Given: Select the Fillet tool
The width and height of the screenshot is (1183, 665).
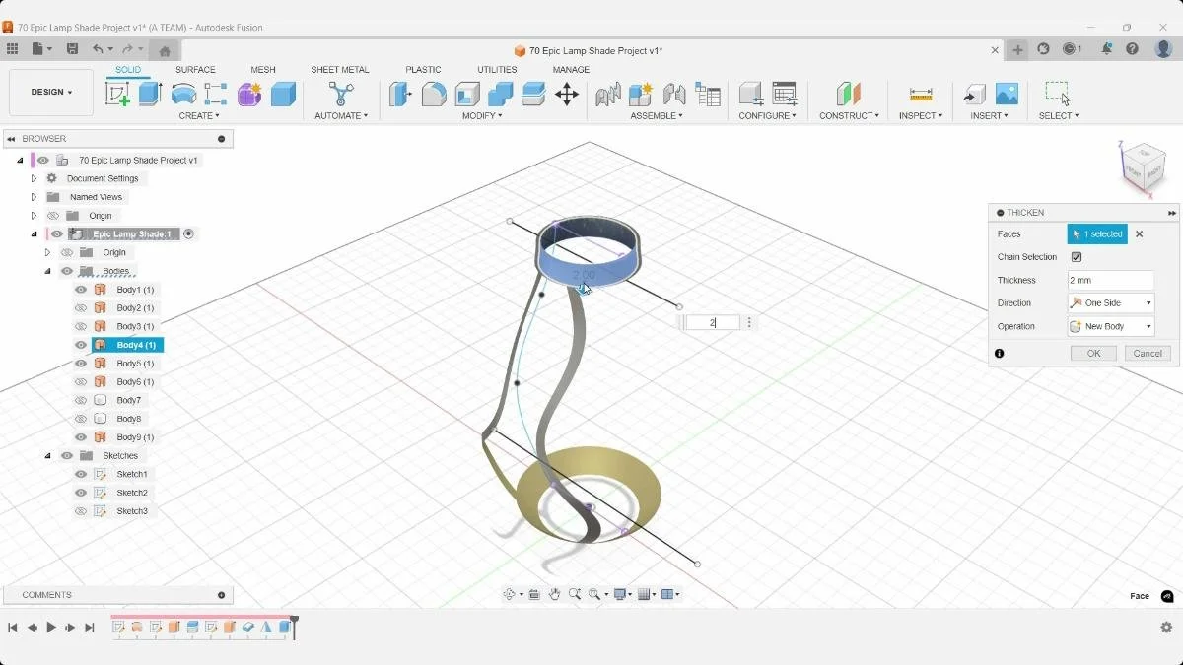Looking at the screenshot, I should pyautogui.click(x=434, y=94).
